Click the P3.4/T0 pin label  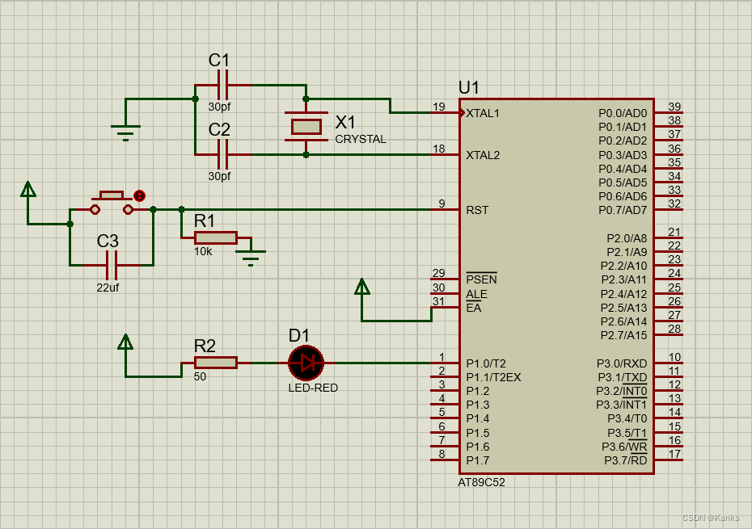[x=627, y=419]
